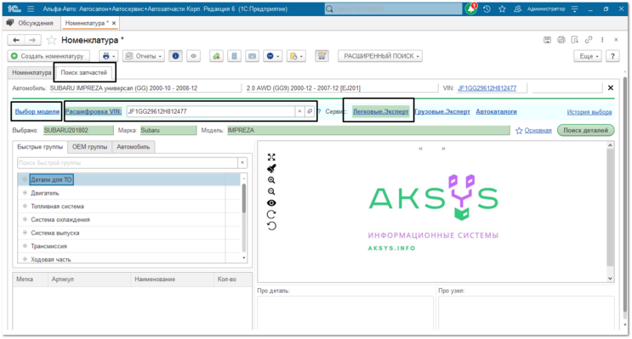Open the Обсуждения tab
Viewport: 632px width, 339px height.
(x=31, y=23)
